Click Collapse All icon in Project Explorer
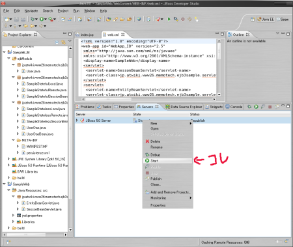 (x=57, y=42)
